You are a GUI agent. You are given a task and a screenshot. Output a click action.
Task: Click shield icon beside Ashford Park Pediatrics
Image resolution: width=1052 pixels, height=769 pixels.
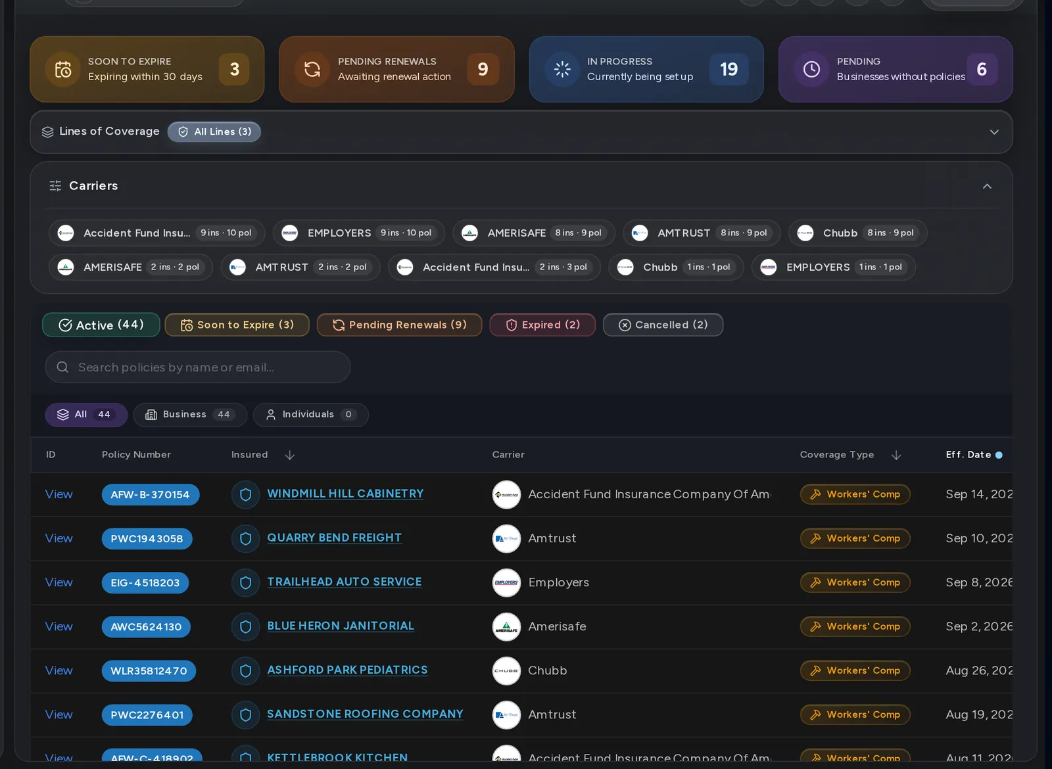click(x=245, y=671)
